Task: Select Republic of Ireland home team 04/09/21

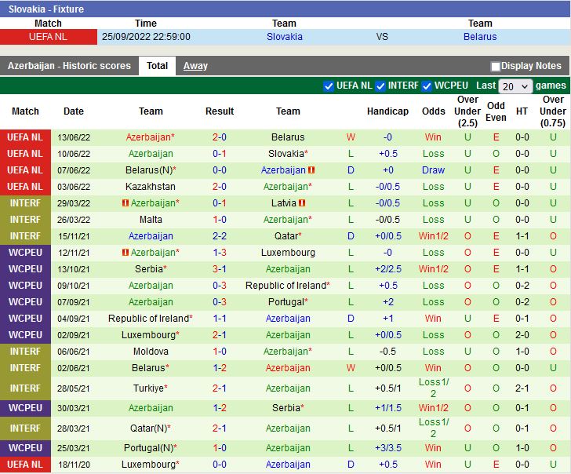Action: (151, 319)
